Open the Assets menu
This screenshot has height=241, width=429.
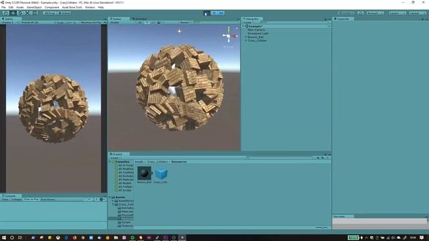click(x=19, y=7)
